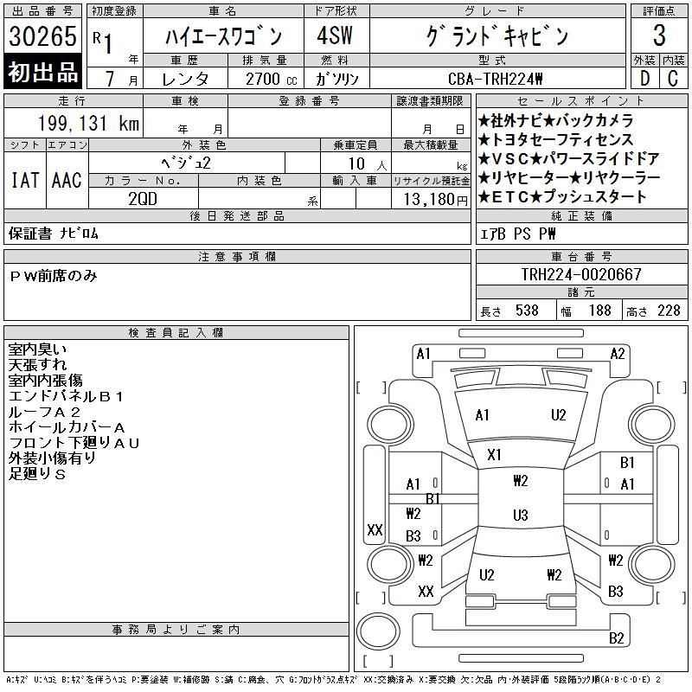Click inspector note 外装小傷有り

52,458
